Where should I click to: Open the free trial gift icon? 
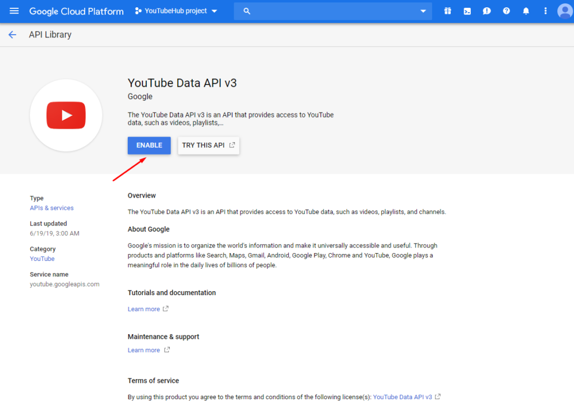pos(447,11)
